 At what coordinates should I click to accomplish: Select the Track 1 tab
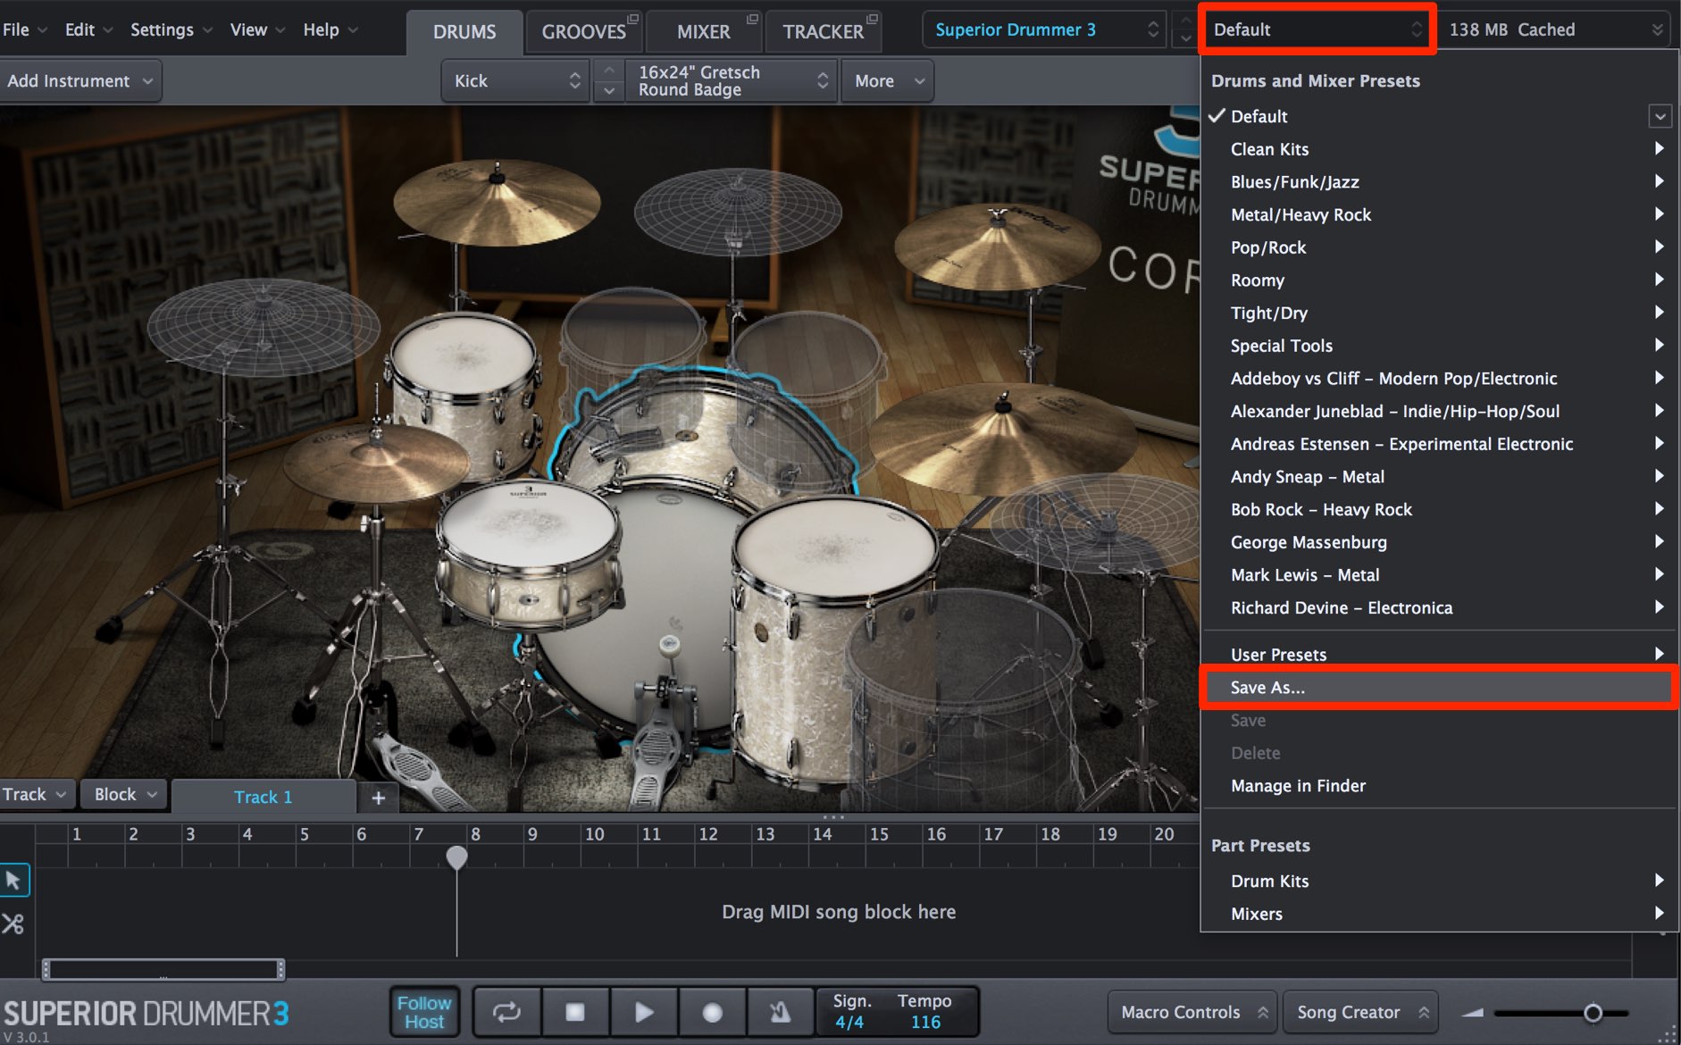263,797
